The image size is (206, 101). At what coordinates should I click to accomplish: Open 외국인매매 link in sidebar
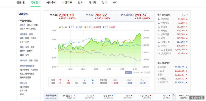(x=24, y=70)
